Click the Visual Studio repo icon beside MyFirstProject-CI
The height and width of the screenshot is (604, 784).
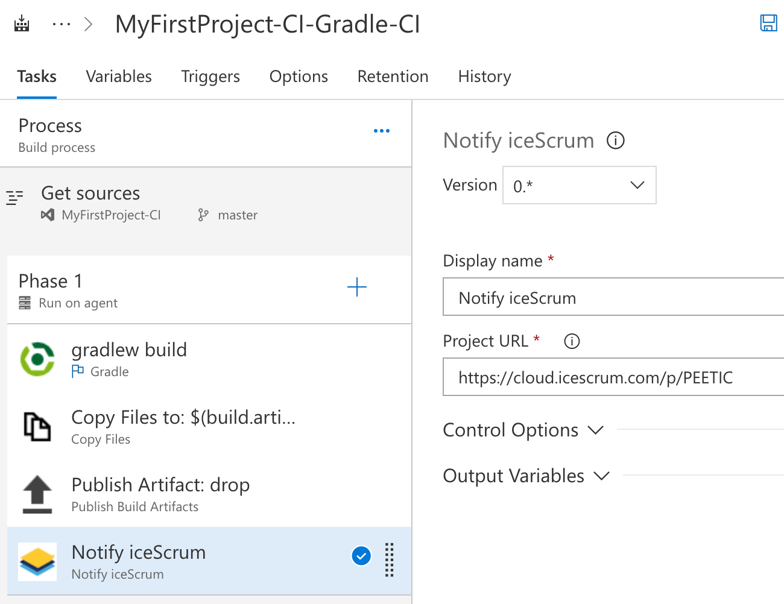point(48,215)
